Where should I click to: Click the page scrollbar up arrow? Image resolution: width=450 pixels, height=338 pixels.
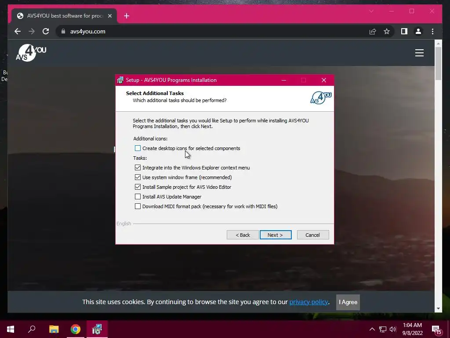(438, 44)
